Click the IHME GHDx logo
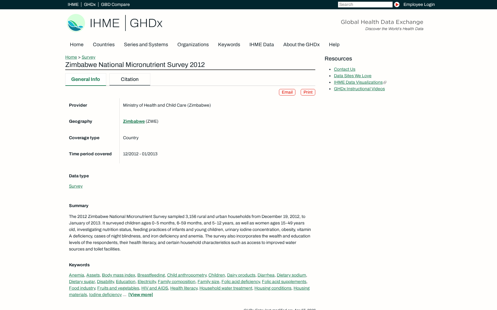 (115, 23)
